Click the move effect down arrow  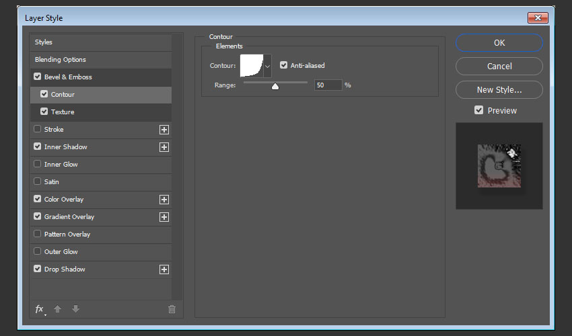point(75,309)
